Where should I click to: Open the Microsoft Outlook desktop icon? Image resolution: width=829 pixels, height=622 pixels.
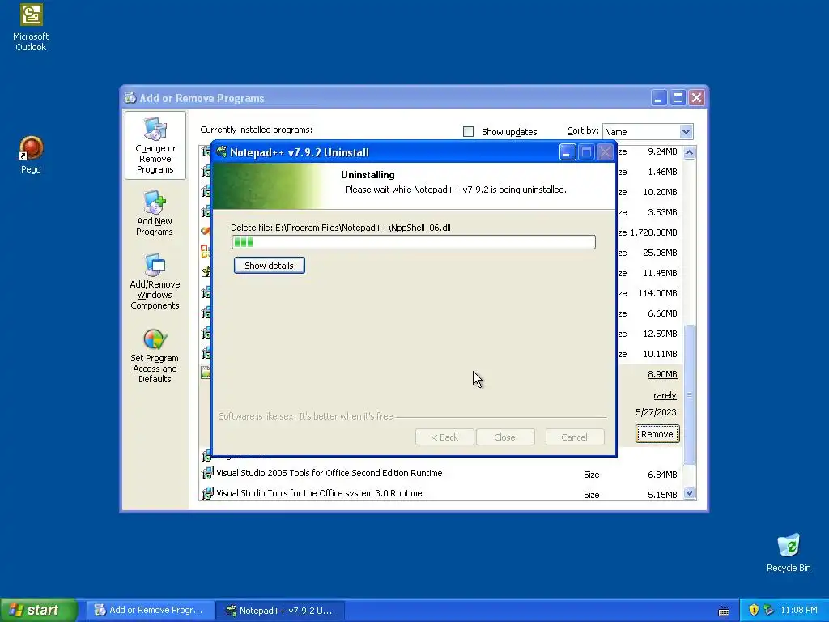[31, 27]
